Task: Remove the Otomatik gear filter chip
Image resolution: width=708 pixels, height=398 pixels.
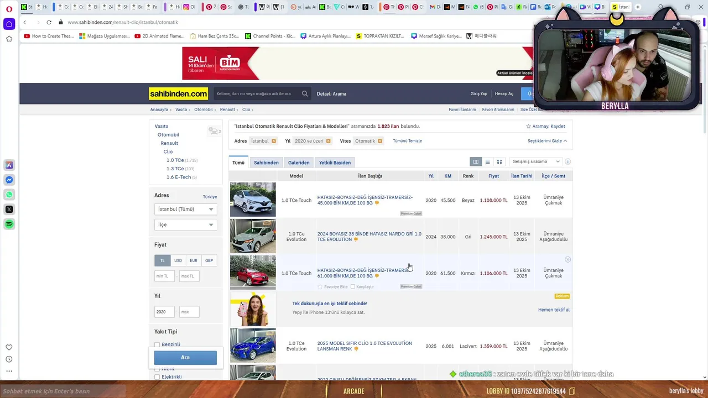Action: pyautogui.click(x=380, y=141)
